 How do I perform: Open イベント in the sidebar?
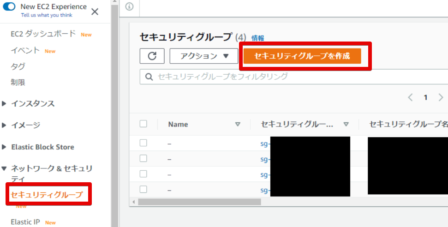click(x=25, y=50)
